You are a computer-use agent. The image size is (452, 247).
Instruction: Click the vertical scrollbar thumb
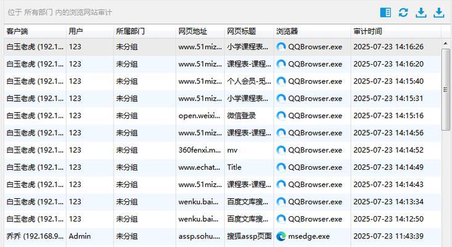click(x=445, y=90)
